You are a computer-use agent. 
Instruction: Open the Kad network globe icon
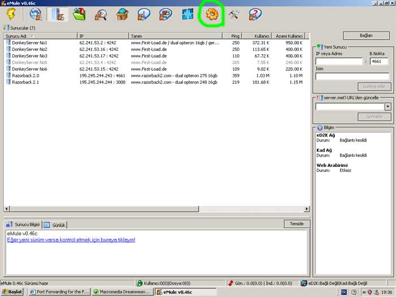[x=36, y=14]
